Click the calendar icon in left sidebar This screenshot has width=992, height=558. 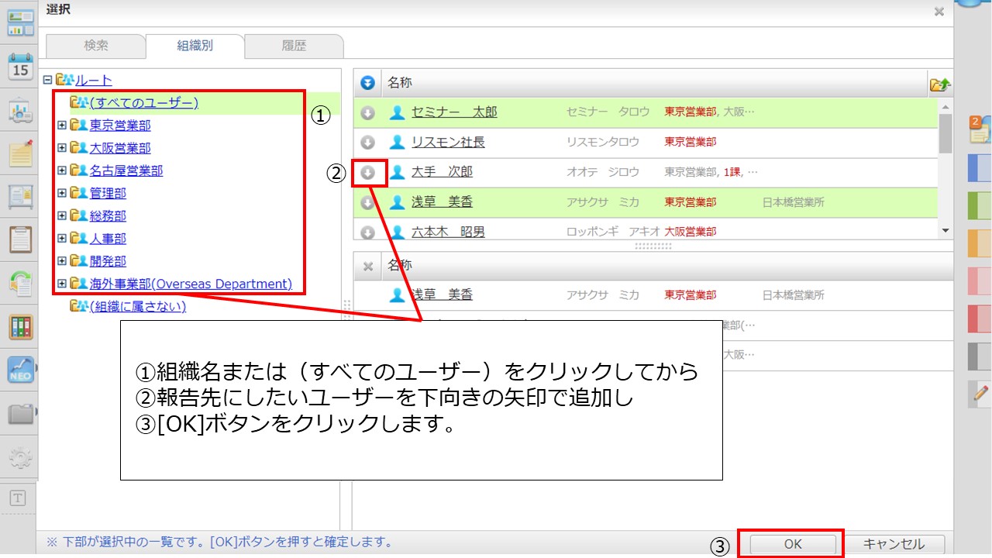(x=21, y=67)
